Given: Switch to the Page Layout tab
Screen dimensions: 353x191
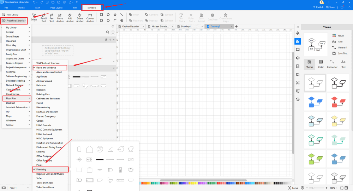Looking at the screenshot, I should (x=56, y=7).
